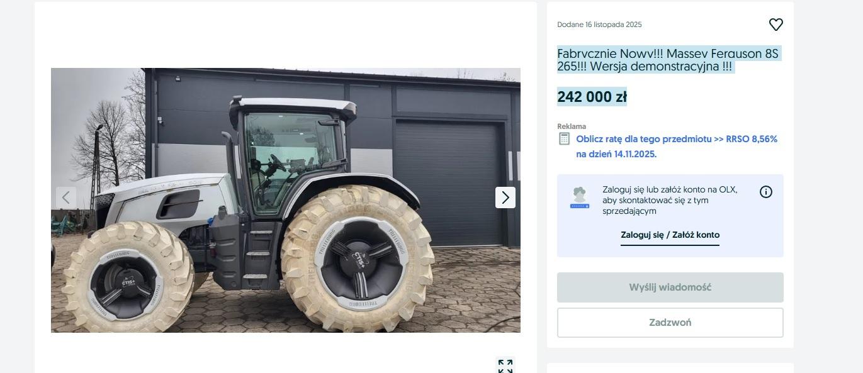Screen dimensions: 863x373
Task: Click the login prompt text about OLX
Action: [670, 200]
